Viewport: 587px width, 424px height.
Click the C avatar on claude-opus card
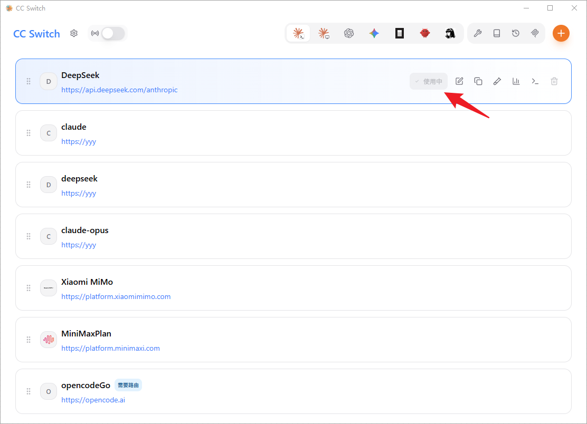click(49, 236)
